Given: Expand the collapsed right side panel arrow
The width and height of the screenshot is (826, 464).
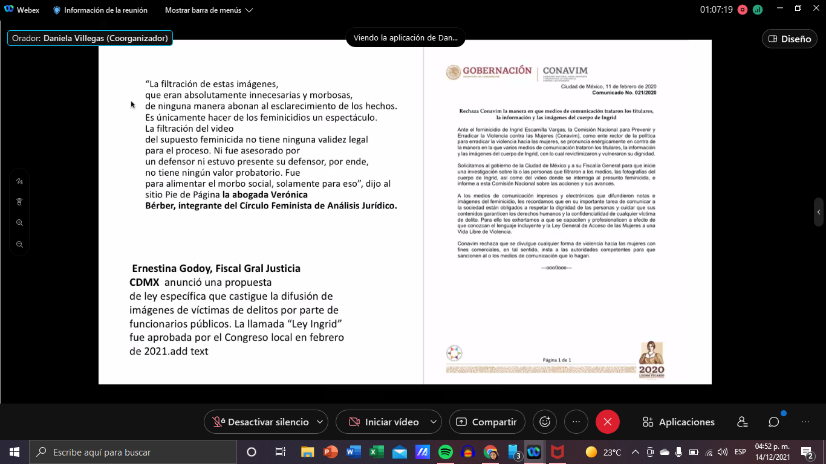Looking at the screenshot, I should pos(819,212).
